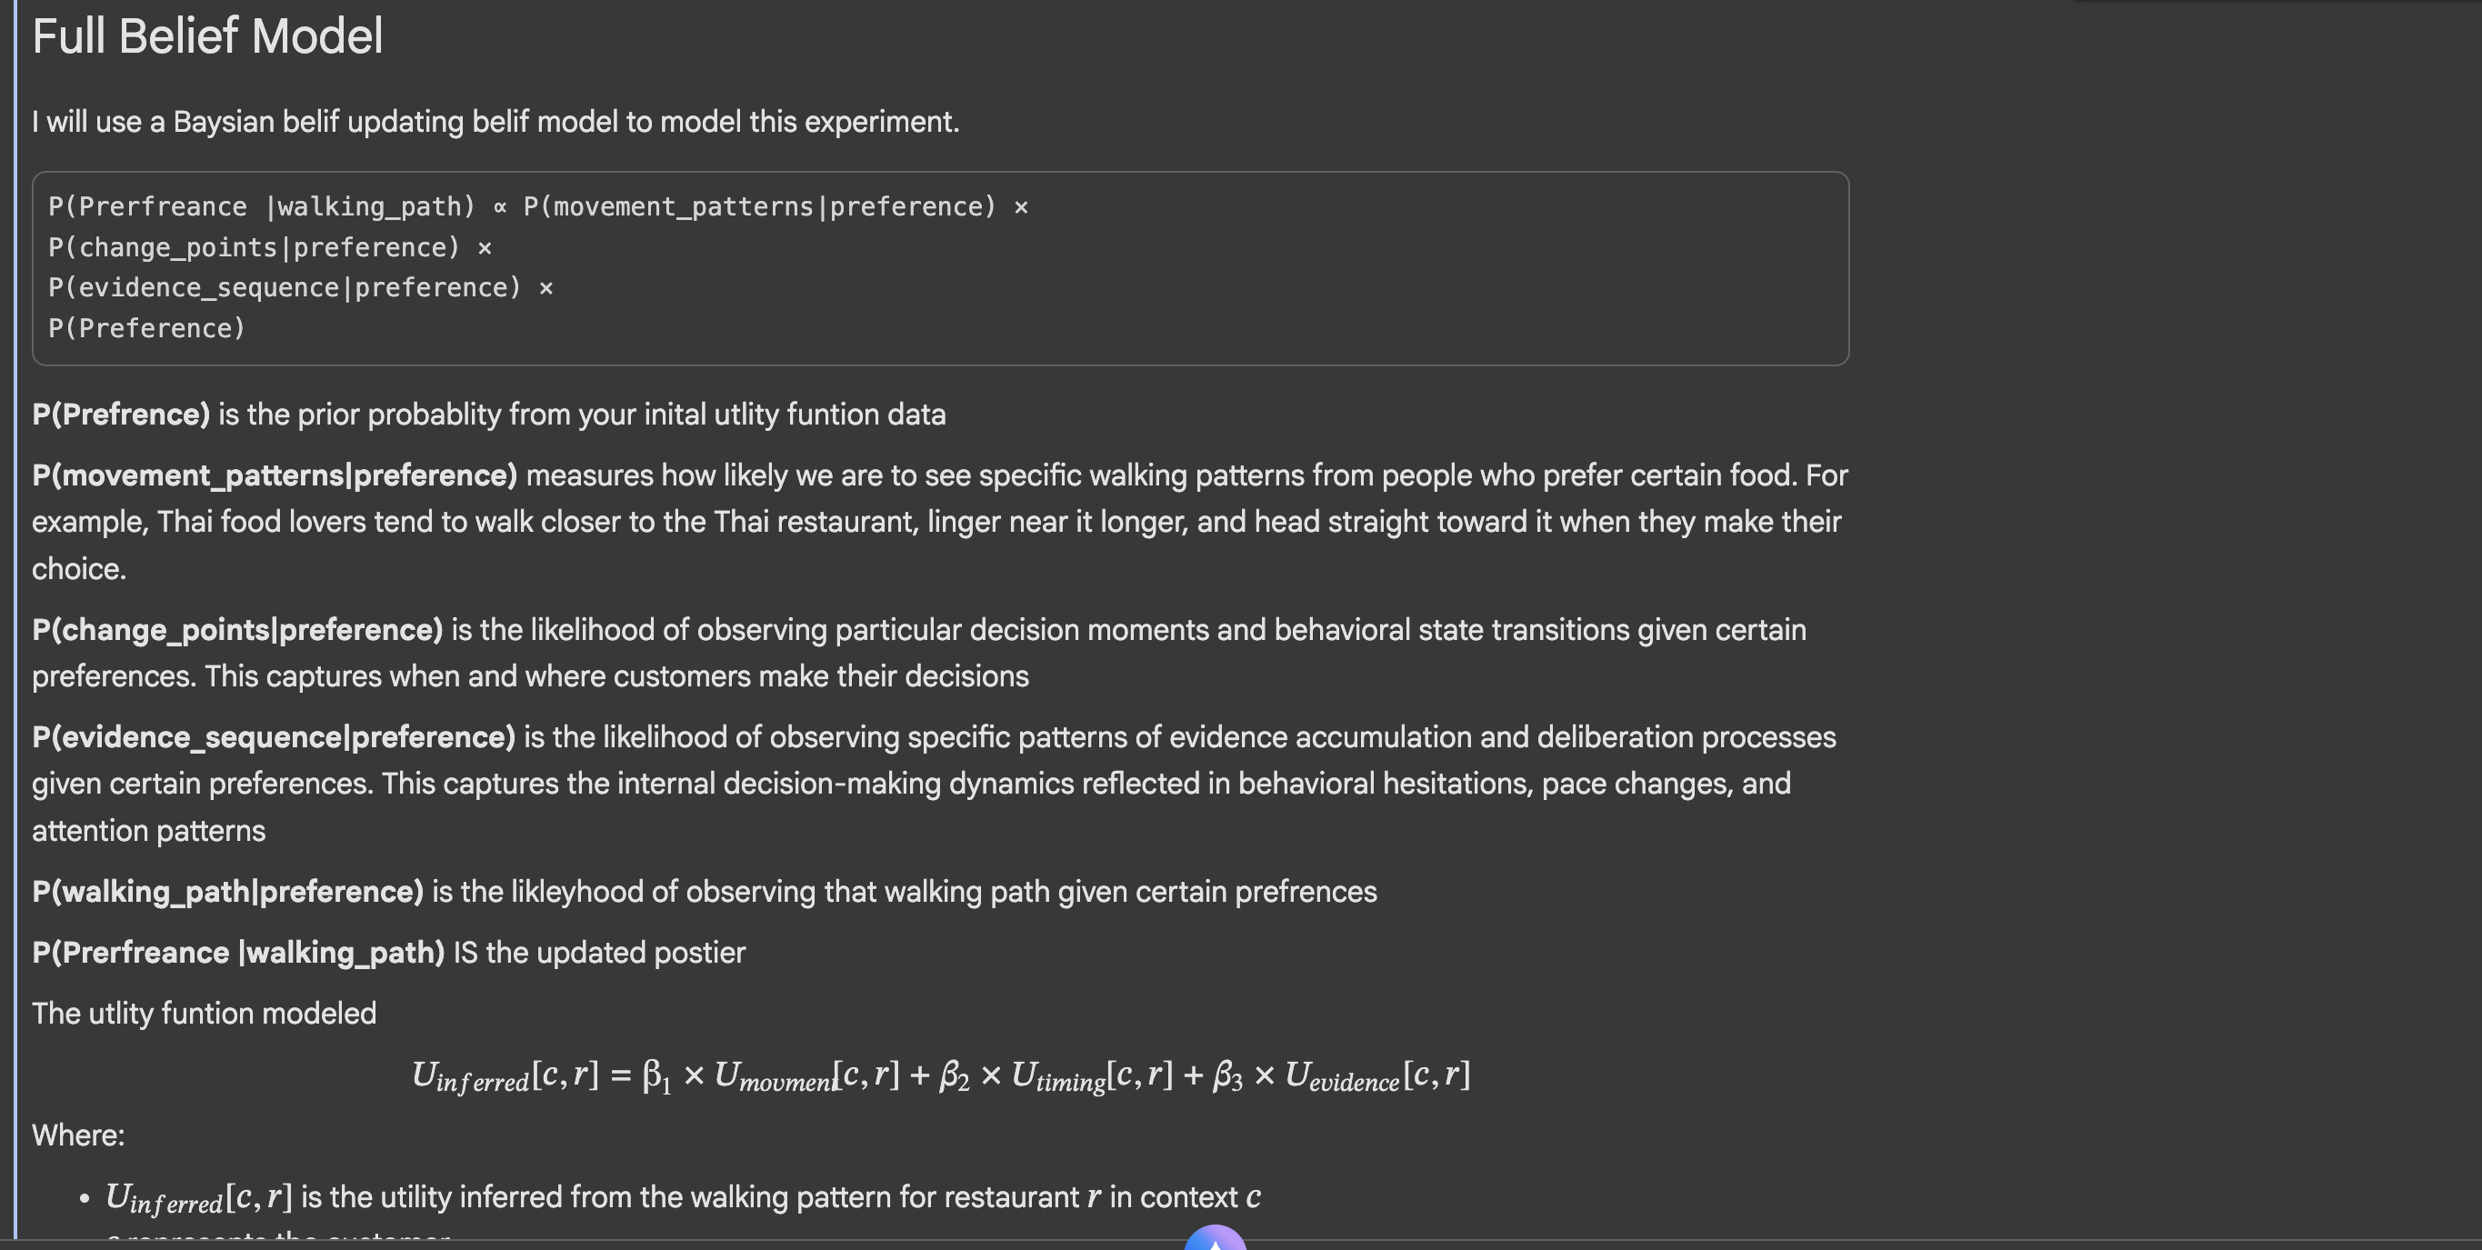Click the bold "P(walking_path|preference)" term

click(227, 892)
